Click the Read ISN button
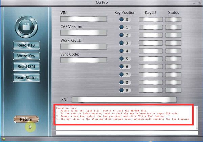This screenshot has height=142, width=203. pos(26,66)
